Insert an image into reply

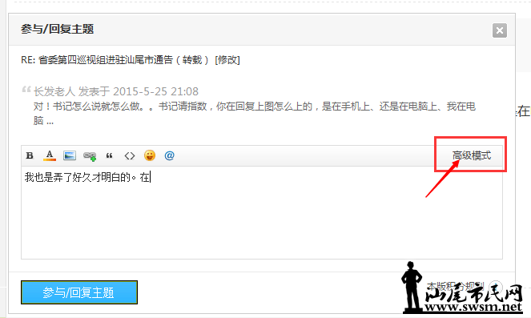pos(70,155)
